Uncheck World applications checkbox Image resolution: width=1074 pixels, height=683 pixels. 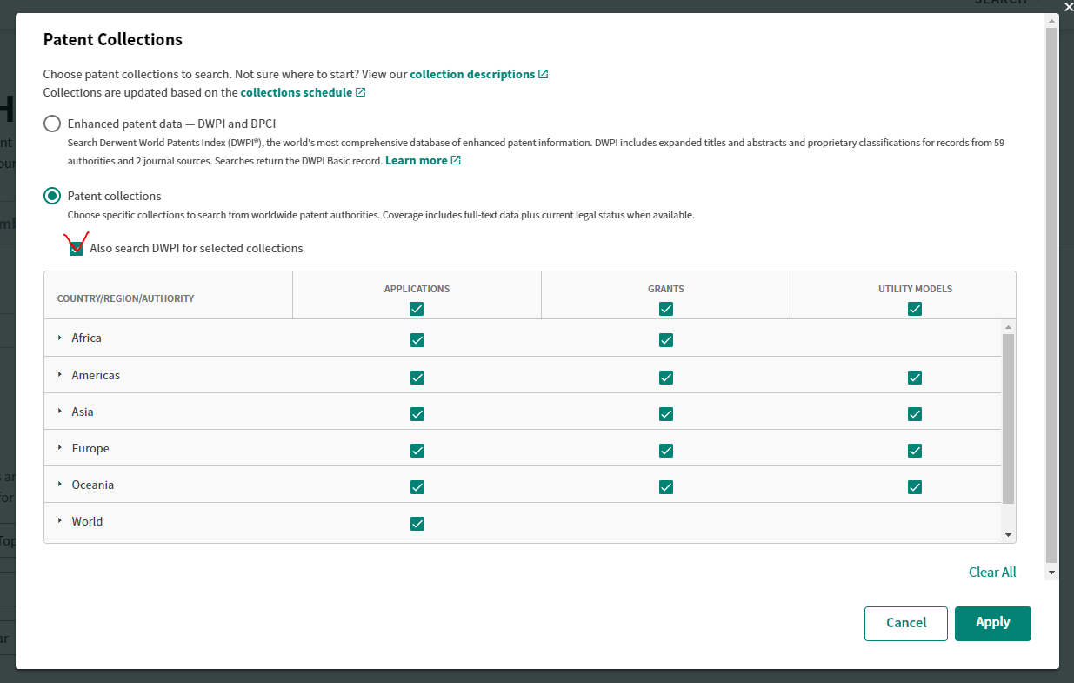(417, 524)
